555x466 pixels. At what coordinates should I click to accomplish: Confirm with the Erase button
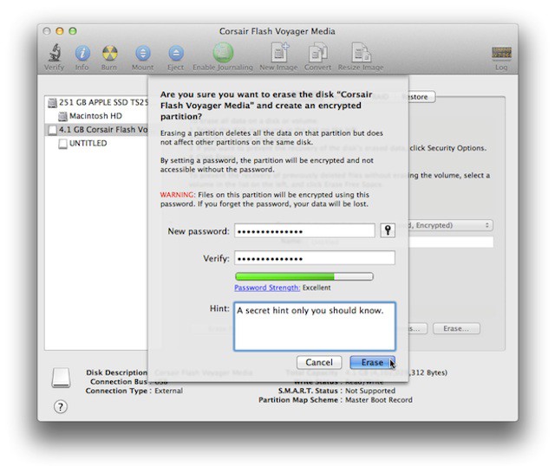tap(370, 362)
